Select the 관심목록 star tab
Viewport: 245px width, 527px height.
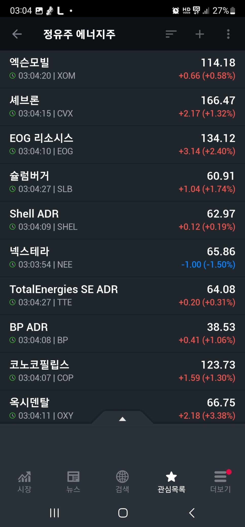[x=171, y=482]
